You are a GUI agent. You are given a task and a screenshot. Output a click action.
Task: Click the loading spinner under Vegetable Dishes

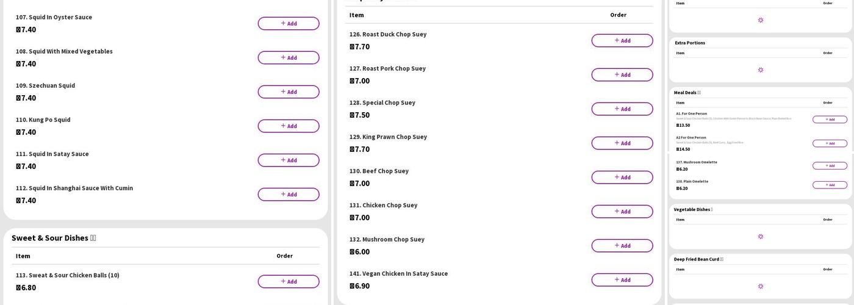[761, 237]
